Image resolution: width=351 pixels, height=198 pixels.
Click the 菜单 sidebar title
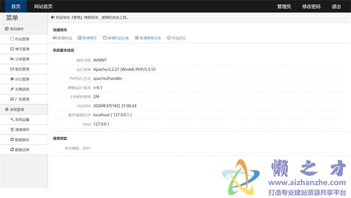pos(12,18)
